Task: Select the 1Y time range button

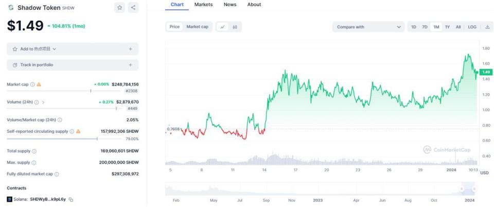Action: point(447,27)
